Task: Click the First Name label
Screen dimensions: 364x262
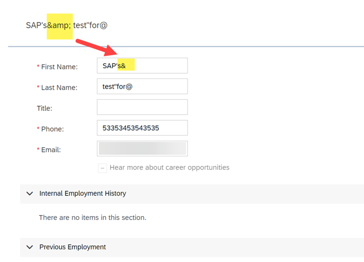Action: (59, 67)
